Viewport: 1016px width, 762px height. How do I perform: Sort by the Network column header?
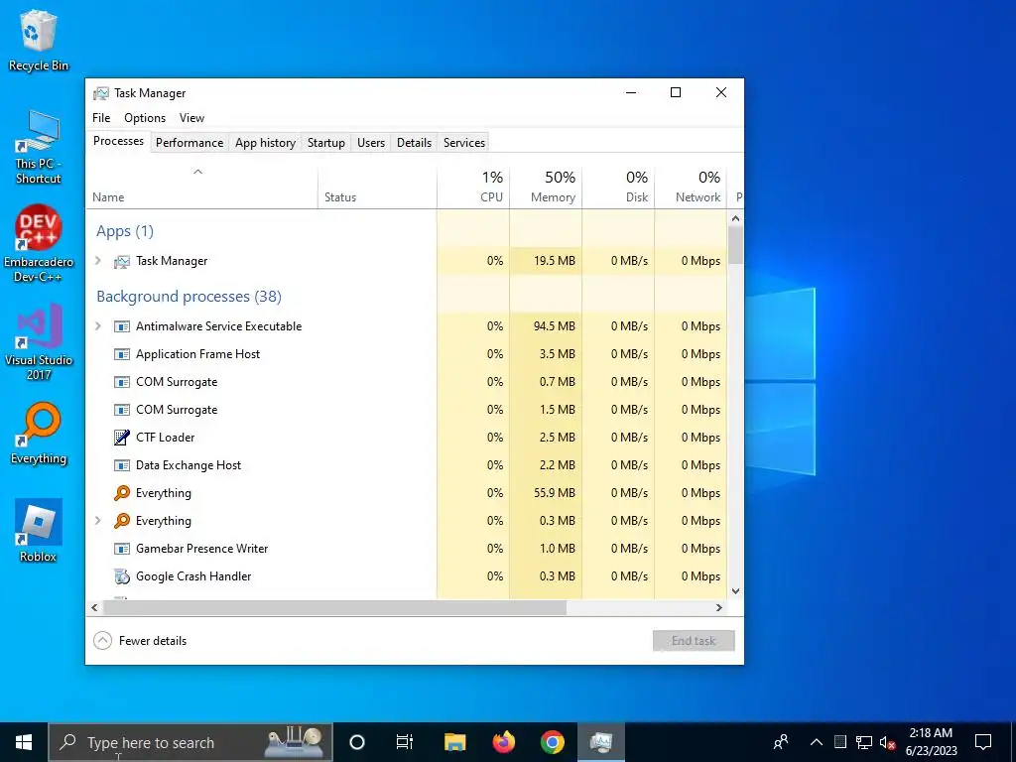coord(691,188)
